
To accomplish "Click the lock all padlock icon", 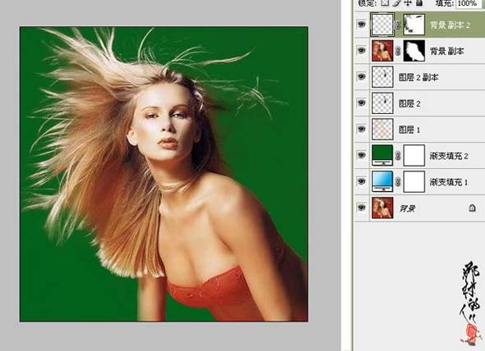I will (x=419, y=3).
